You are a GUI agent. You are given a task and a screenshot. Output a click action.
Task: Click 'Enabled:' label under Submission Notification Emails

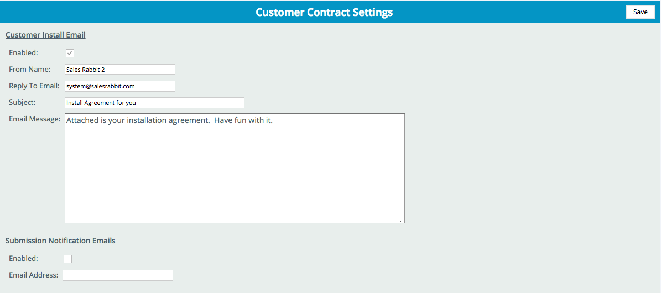pos(23,258)
